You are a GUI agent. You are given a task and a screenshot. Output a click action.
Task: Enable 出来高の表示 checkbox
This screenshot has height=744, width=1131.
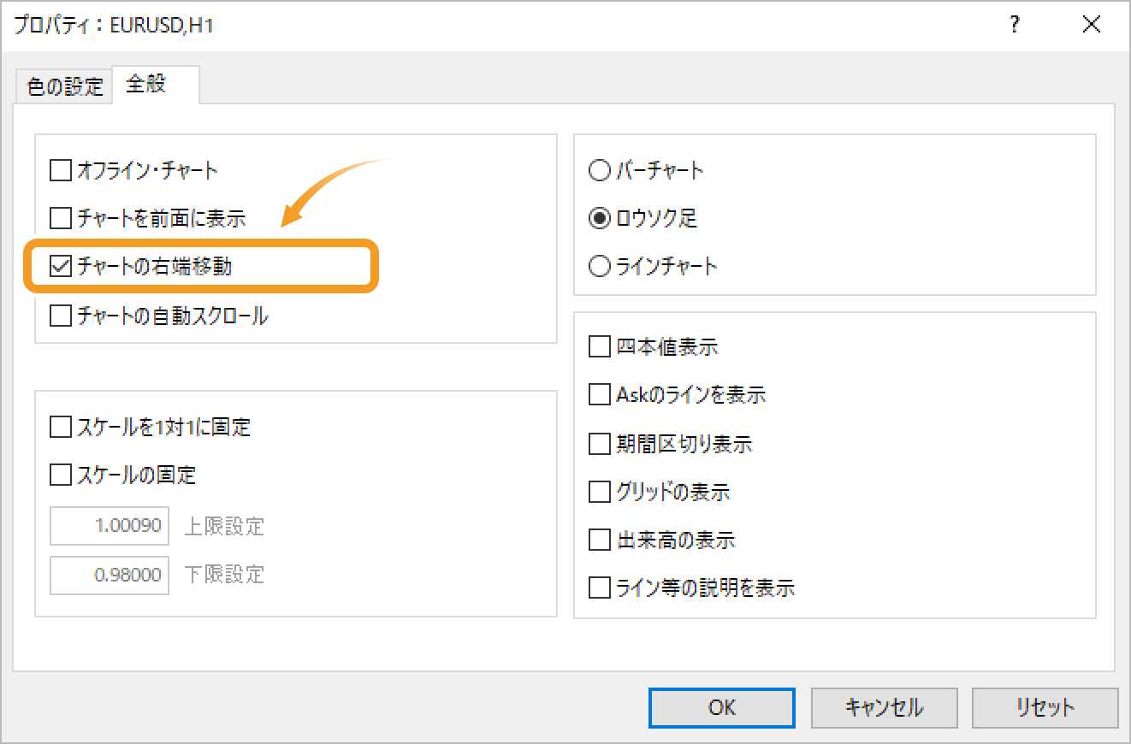coord(600,540)
